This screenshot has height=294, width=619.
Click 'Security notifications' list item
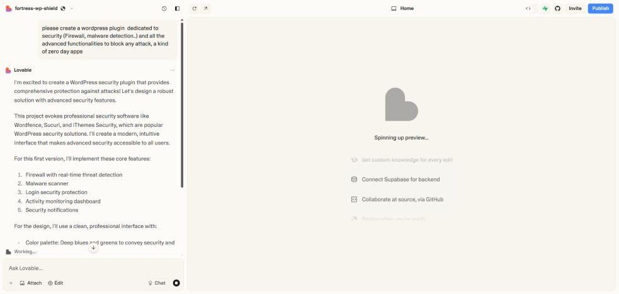pos(52,210)
